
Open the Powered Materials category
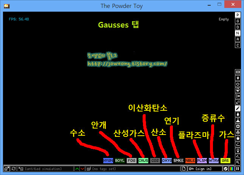pos(238,84)
